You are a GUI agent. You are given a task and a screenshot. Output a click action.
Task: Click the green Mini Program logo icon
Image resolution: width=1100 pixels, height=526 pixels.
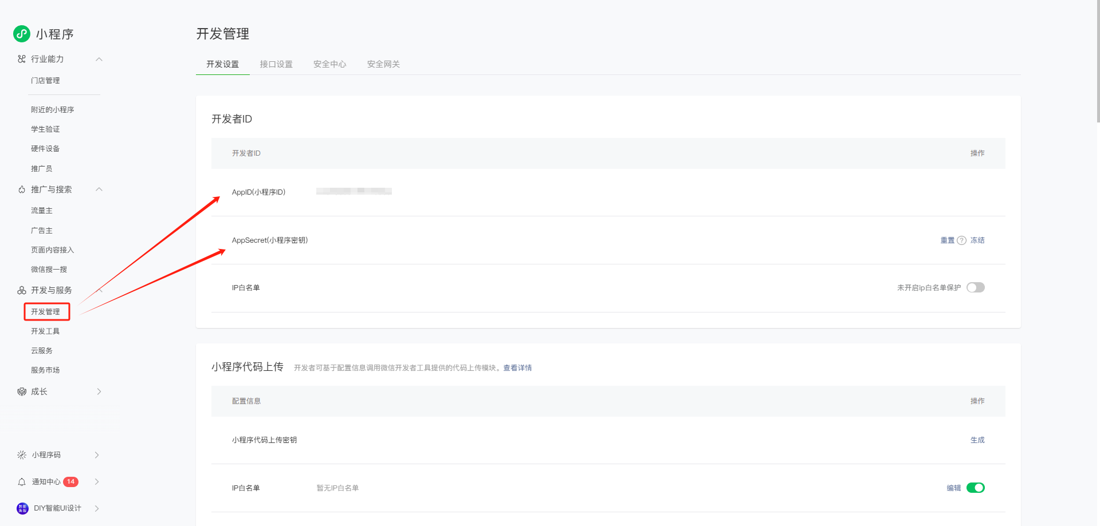[22, 34]
